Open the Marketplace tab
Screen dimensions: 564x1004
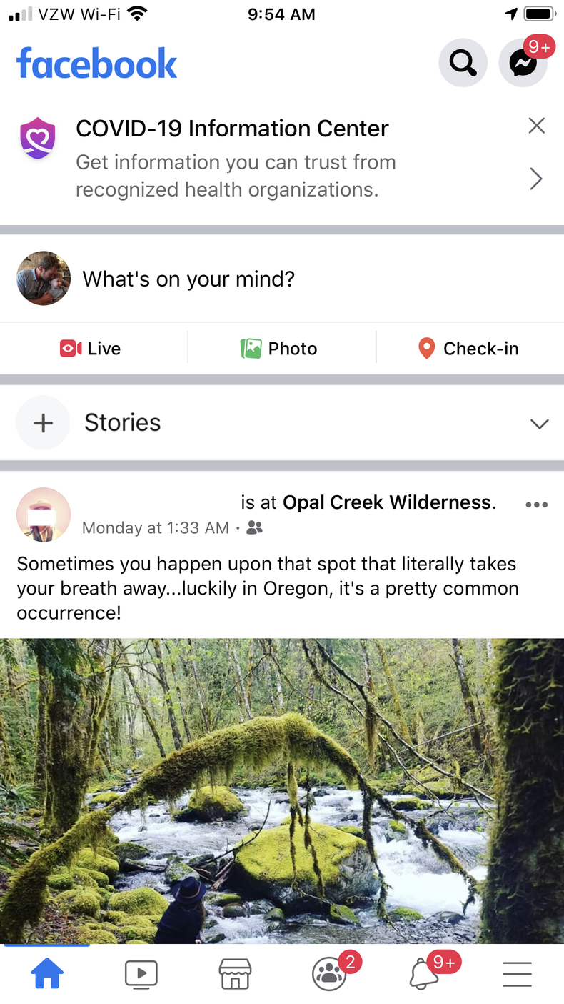point(235,973)
